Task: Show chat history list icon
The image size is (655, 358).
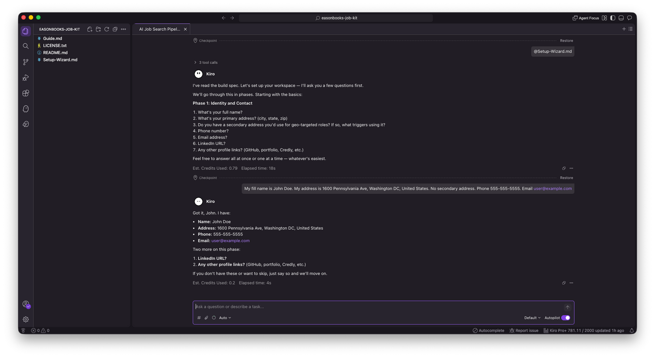Action: tap(631, 29)
